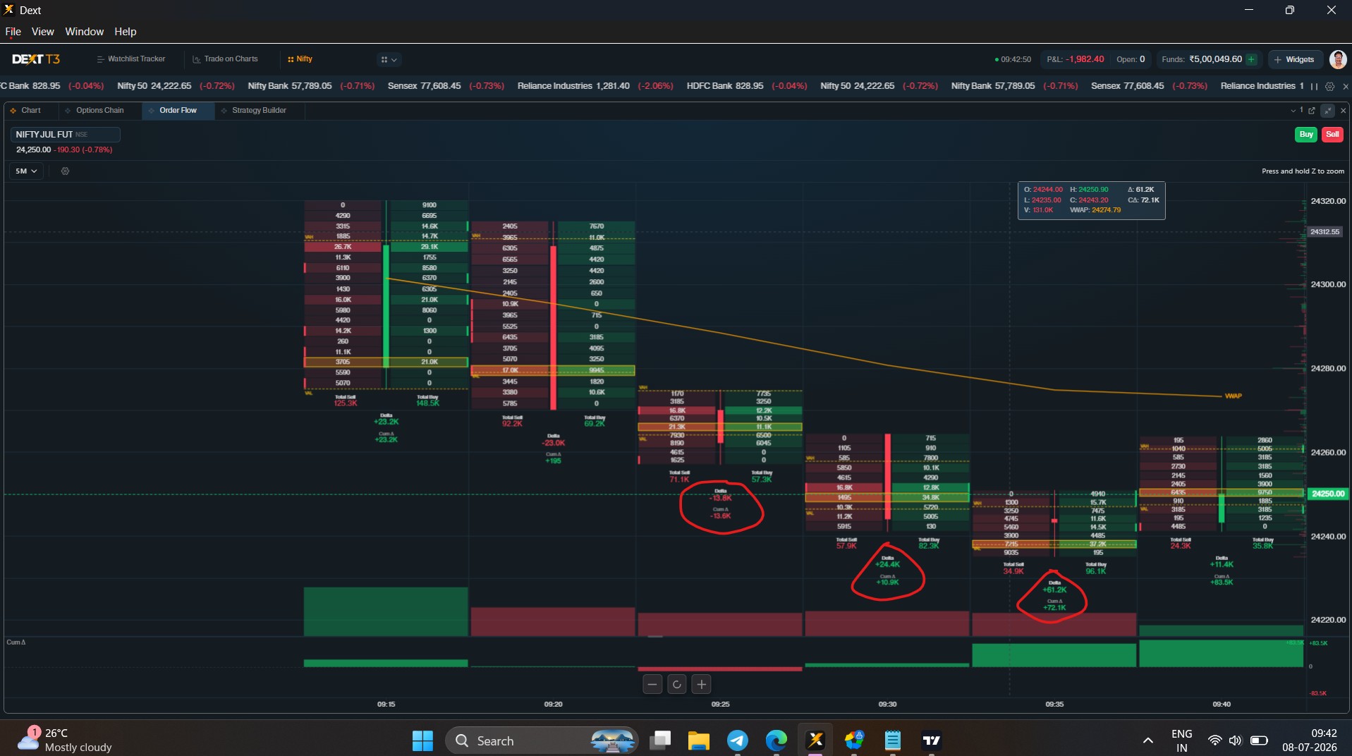
Task: Click the green add funds plus icon
Action: [x=1251, y=59]
